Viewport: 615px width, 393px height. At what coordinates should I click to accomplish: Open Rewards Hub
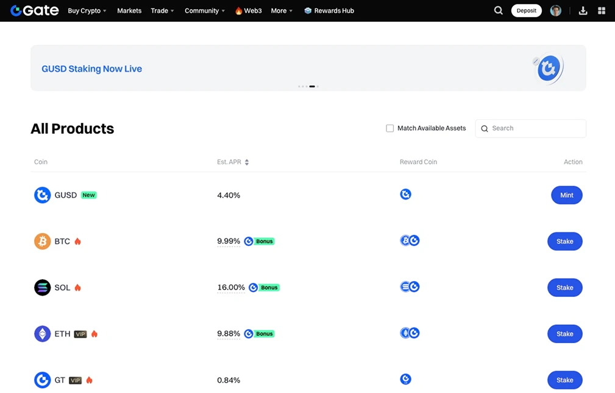point(329,10)
